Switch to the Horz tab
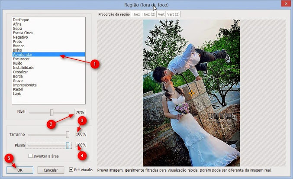Image resolution: width=293 pixels, height=179 pixels. (x=136, y=14)
